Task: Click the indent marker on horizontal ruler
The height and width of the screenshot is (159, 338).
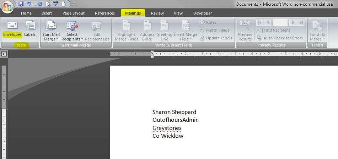Action: [x=152, y=54]
